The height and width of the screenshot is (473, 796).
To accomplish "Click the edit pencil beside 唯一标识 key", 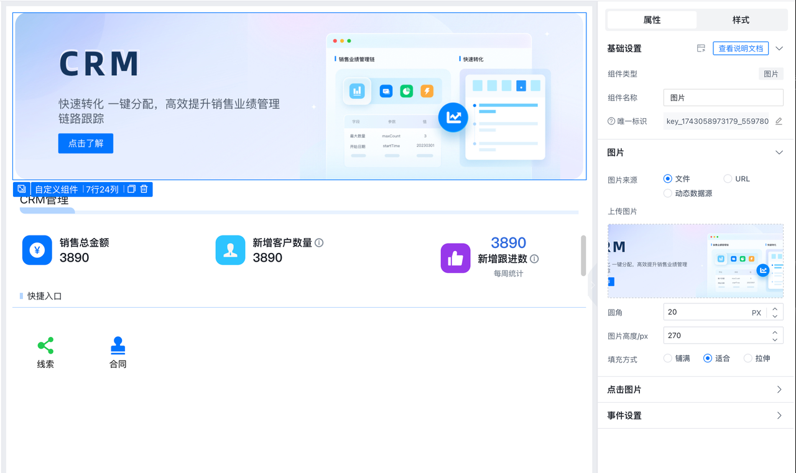I will [x=779, y=121].
